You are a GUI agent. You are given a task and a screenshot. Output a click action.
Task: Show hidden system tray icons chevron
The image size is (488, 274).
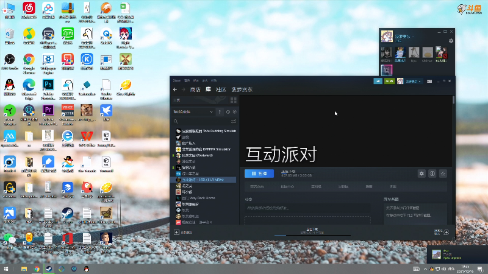[425, 269]
